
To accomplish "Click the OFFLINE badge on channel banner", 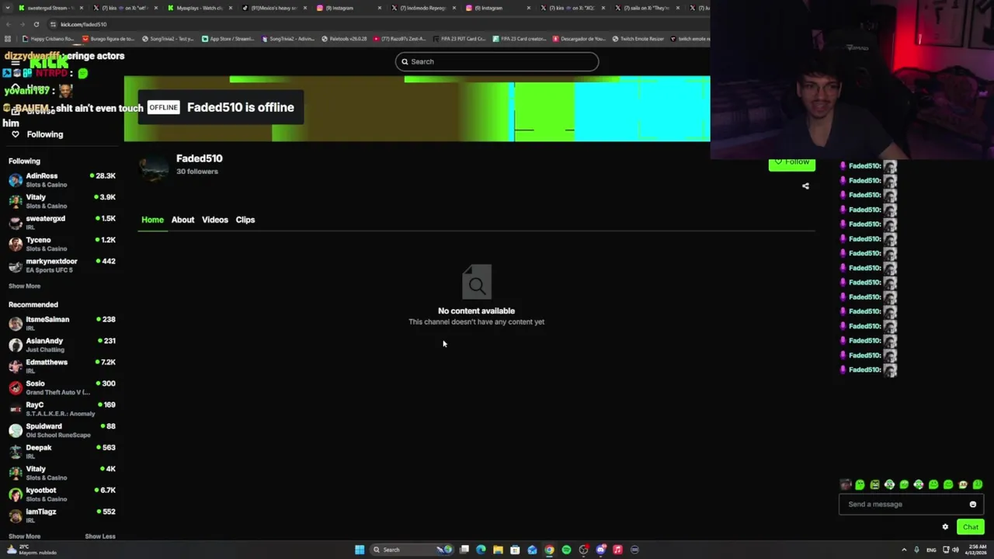I will tap(163, 107).
